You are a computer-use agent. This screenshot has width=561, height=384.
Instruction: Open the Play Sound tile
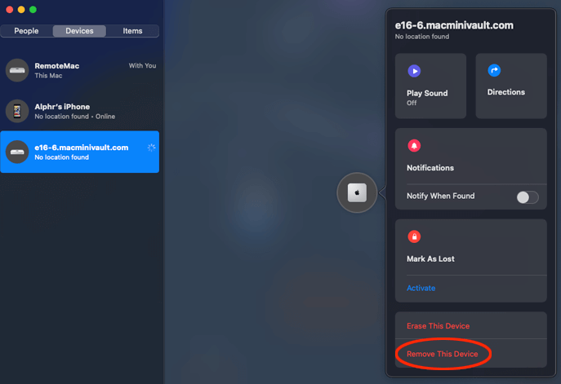pos(430,86)
